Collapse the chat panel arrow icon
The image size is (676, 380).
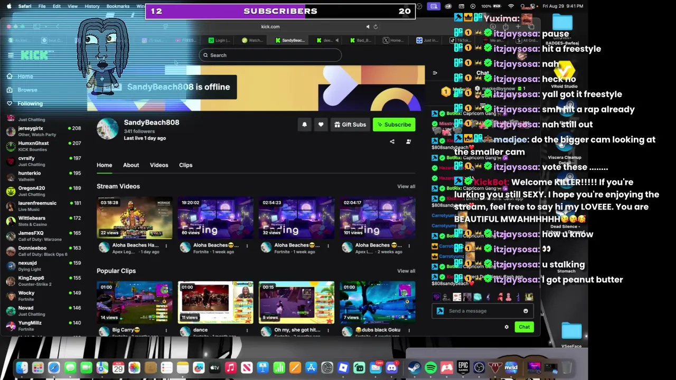click(435, 73)
